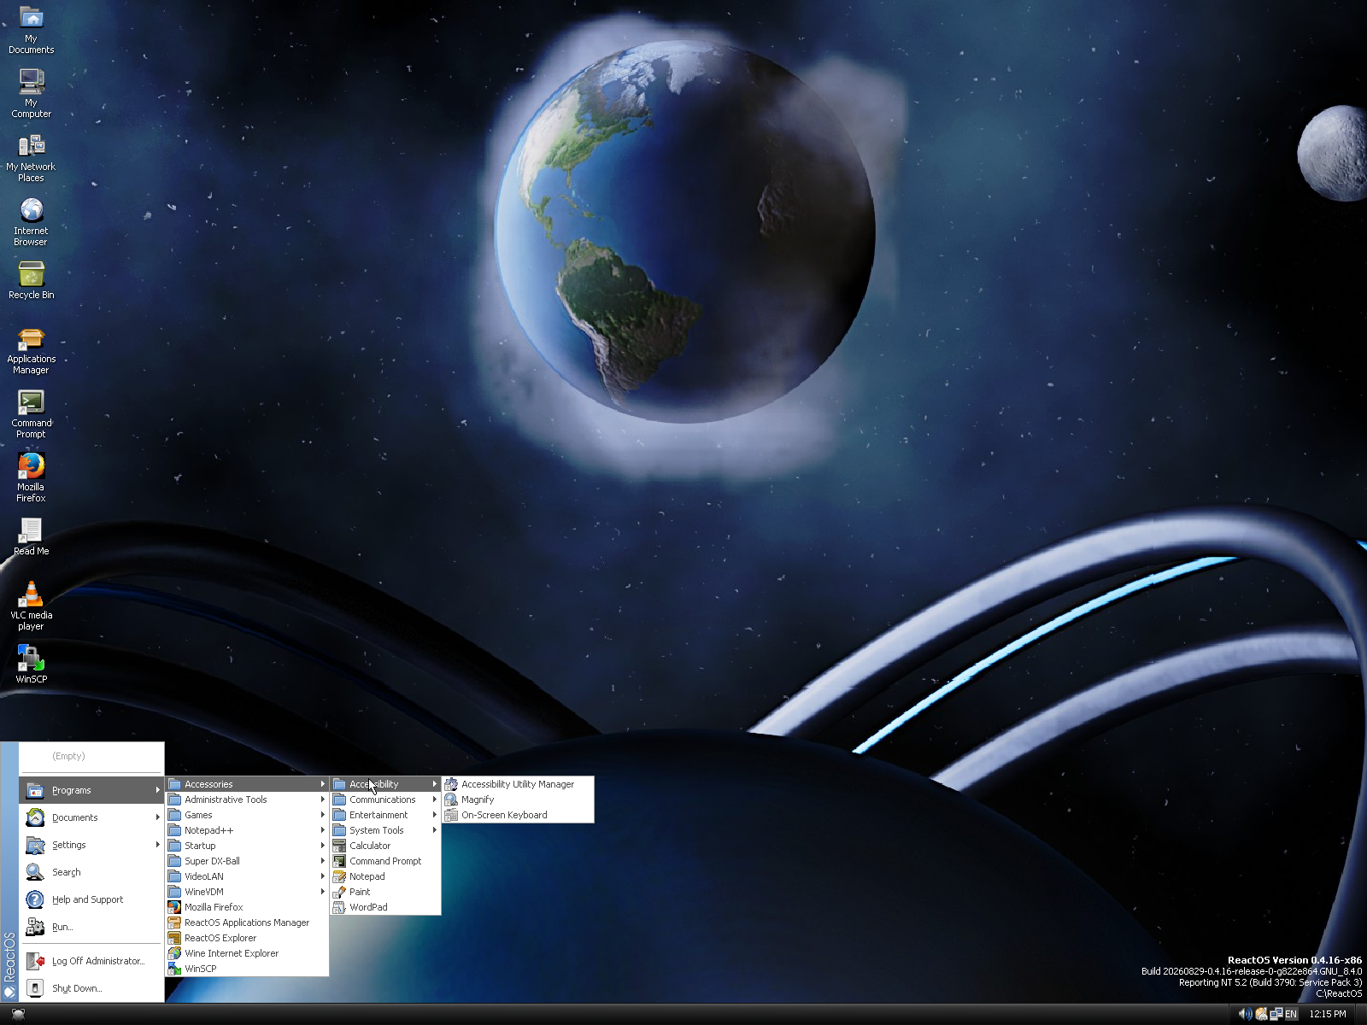The height and width of the screenshot is (1025, 1367).
Task: Expand the Communications submenu
Action: pyautogui.click(x=385, y=799)
